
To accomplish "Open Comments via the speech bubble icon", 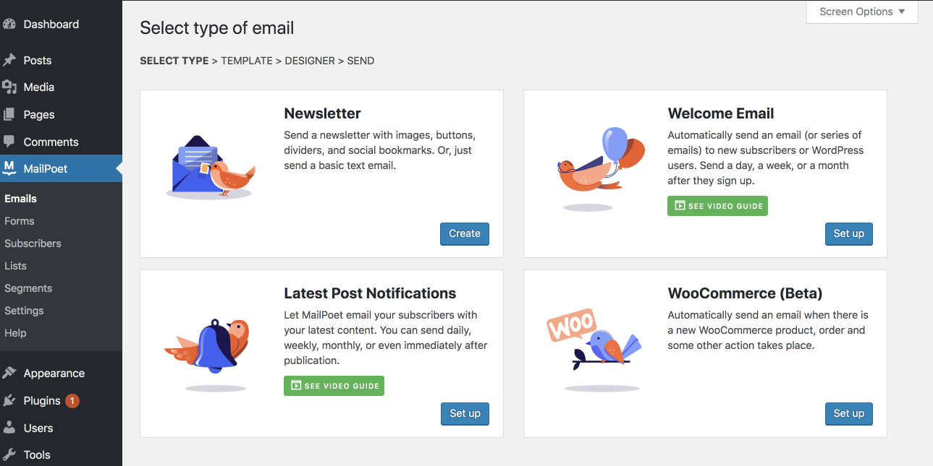I will point(12,142).
